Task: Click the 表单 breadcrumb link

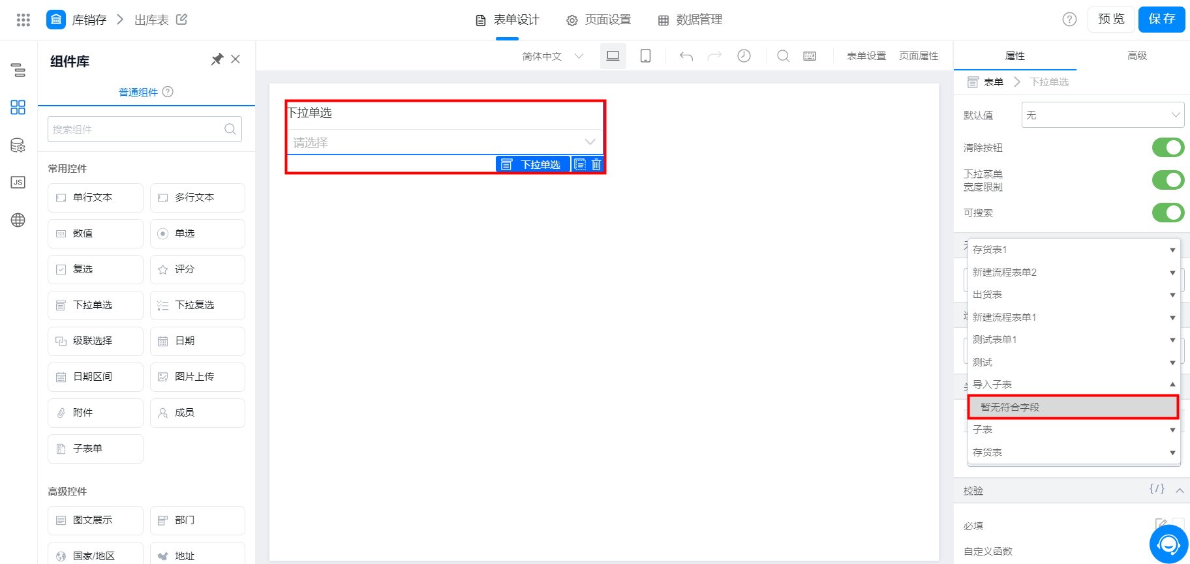Action: [x=994, y=82]
